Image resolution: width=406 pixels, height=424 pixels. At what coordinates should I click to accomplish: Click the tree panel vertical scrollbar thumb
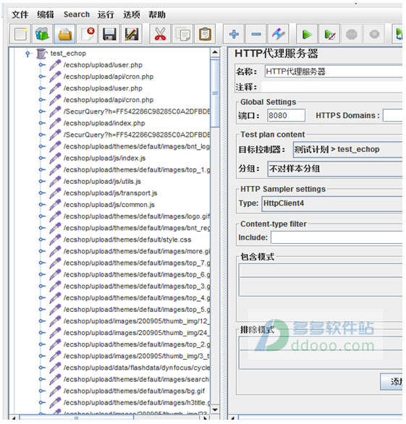click(x=216, y=93)
